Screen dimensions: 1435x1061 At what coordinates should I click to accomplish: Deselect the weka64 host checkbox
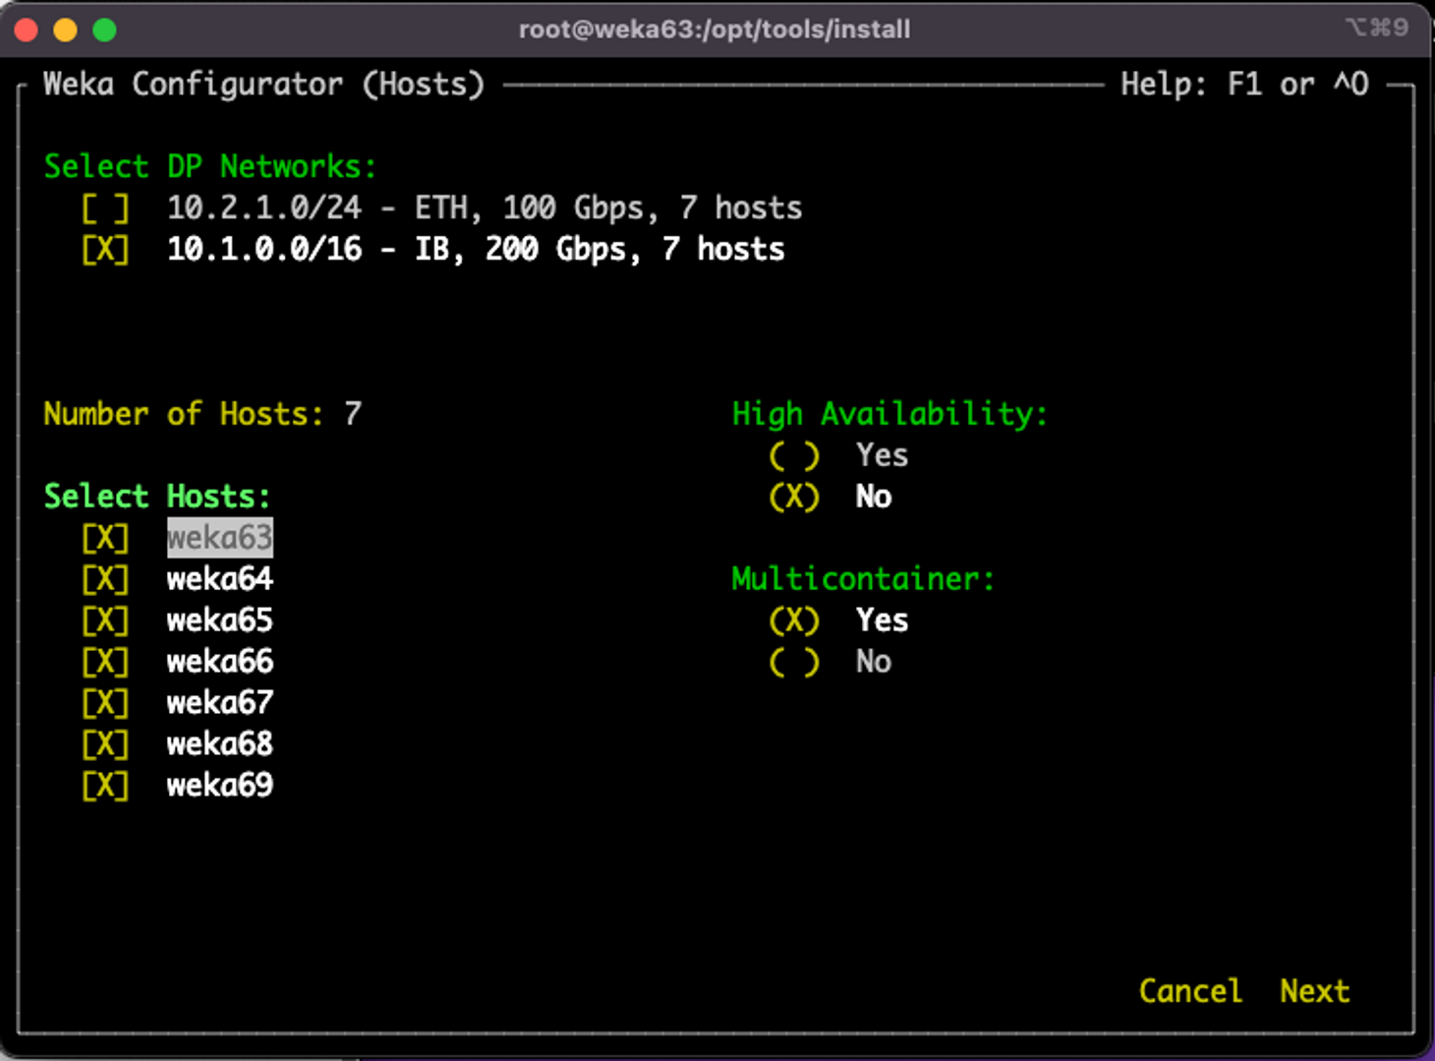click(x=105, y=579)
